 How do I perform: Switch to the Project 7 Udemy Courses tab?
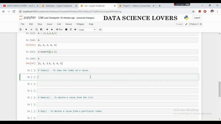point(136,6)
